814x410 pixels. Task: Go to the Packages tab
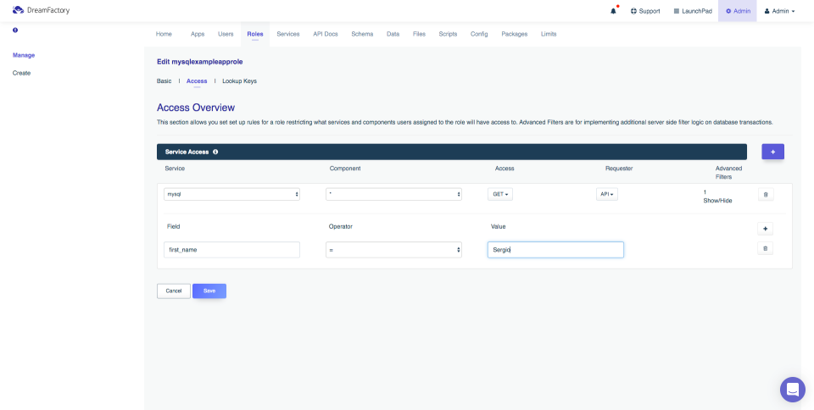[x=514, y=34]
